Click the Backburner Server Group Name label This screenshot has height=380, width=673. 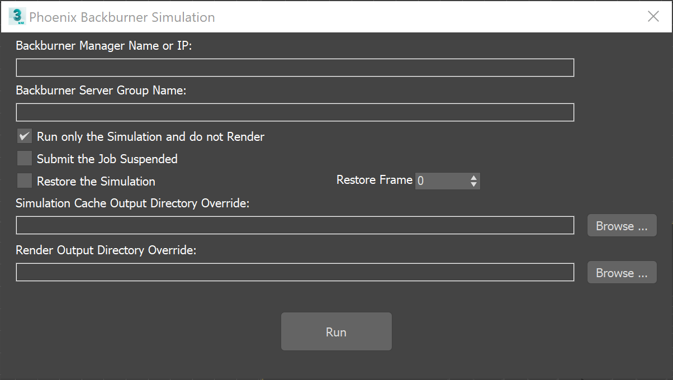(101, 91)
